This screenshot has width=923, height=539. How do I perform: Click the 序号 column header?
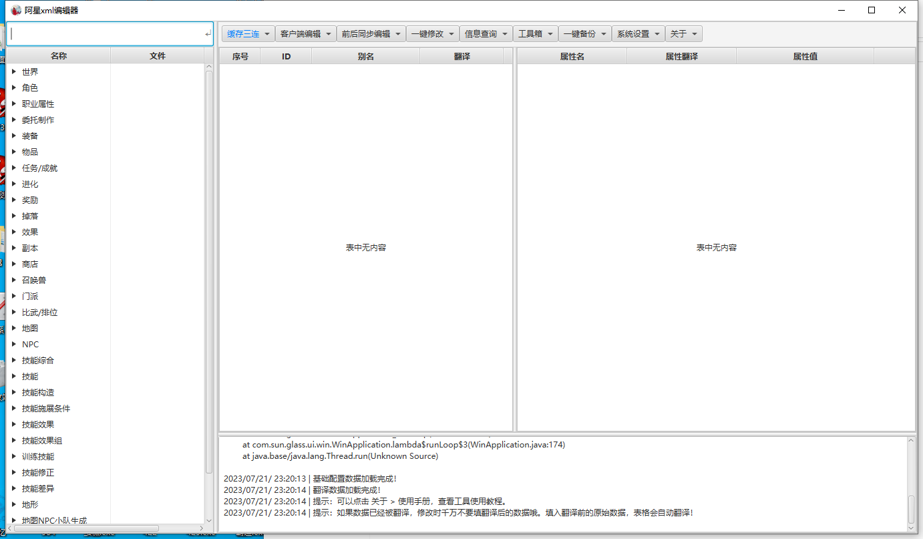[240, 56]
